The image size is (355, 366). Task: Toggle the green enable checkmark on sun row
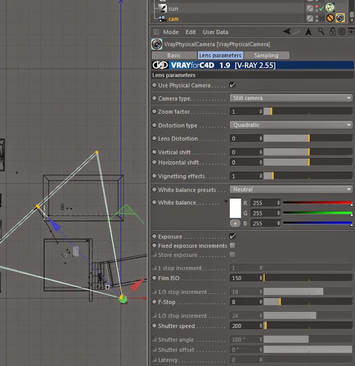pyautogui.click(x=322, y=9)
